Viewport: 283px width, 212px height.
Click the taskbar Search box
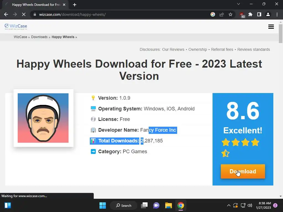click(124, 205)
